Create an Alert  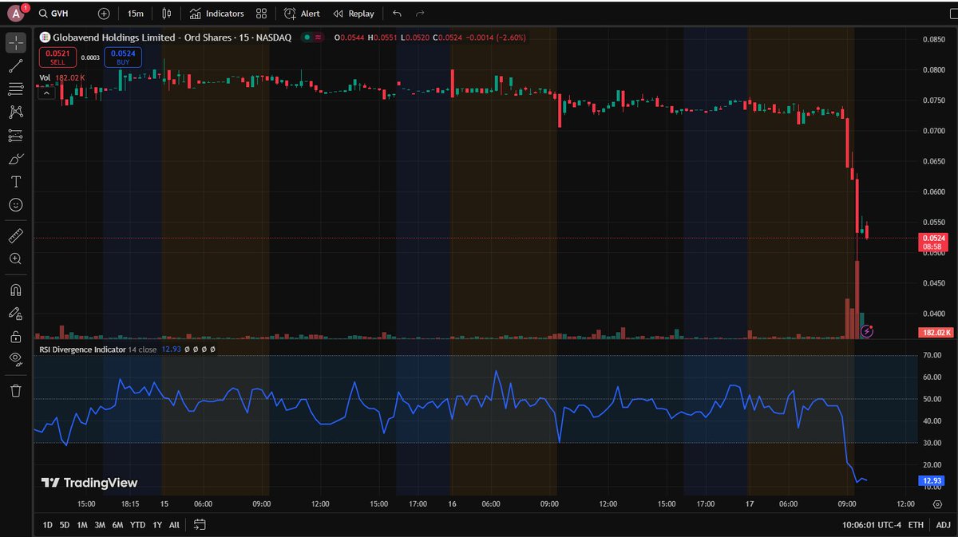pos(302,14)
